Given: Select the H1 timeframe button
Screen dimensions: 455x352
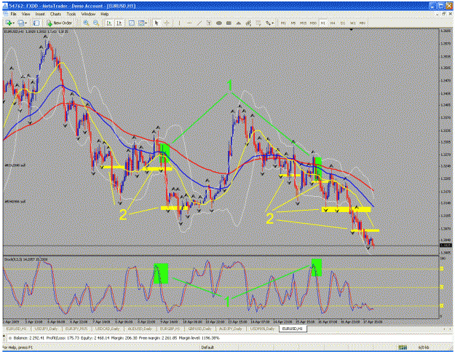Looking at the screenshot, I should coord(323,23).
